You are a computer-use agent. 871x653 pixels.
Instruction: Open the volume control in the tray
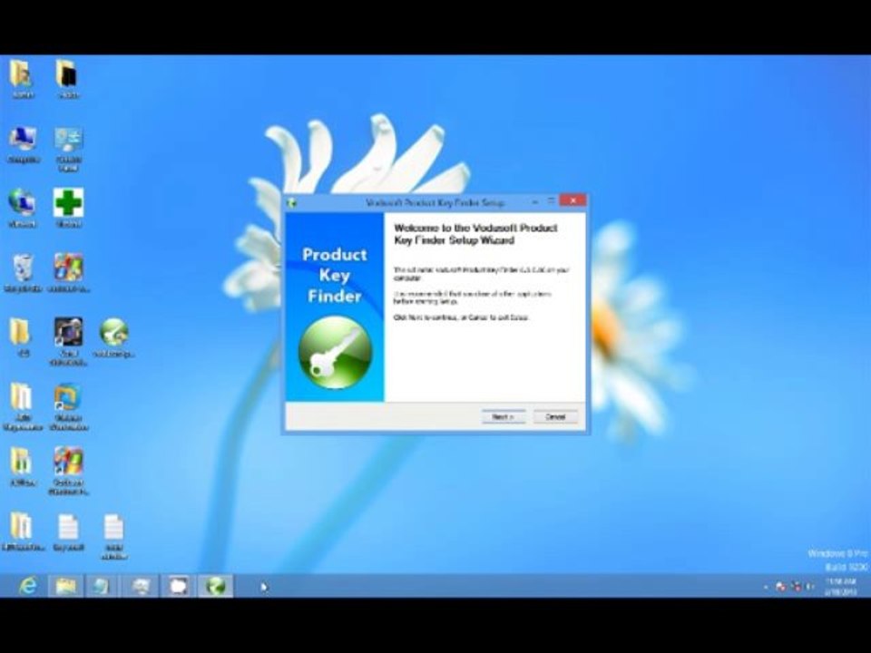pyautogui.click(x=810, y=586)
